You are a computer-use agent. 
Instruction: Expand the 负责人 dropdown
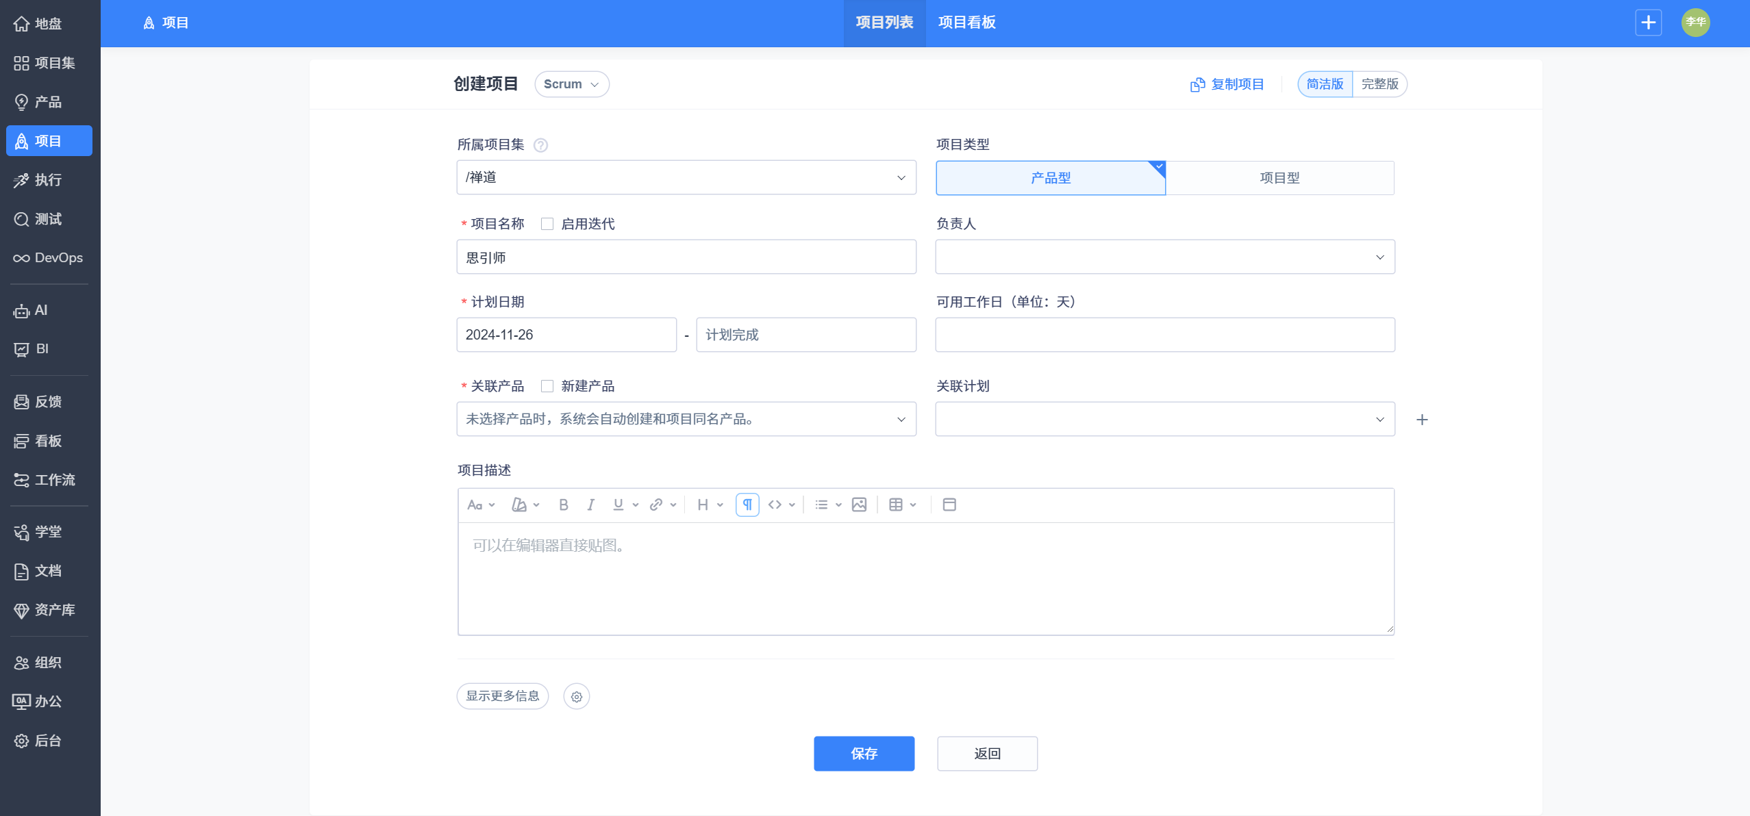click(1164, 257)
